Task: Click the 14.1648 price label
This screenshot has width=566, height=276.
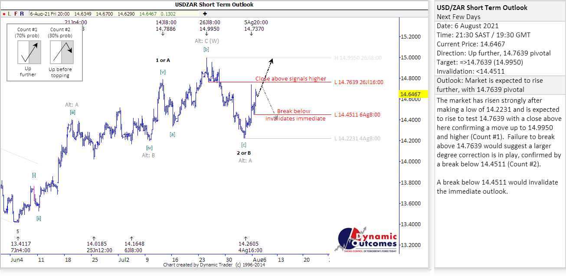Action: point(134,244)
